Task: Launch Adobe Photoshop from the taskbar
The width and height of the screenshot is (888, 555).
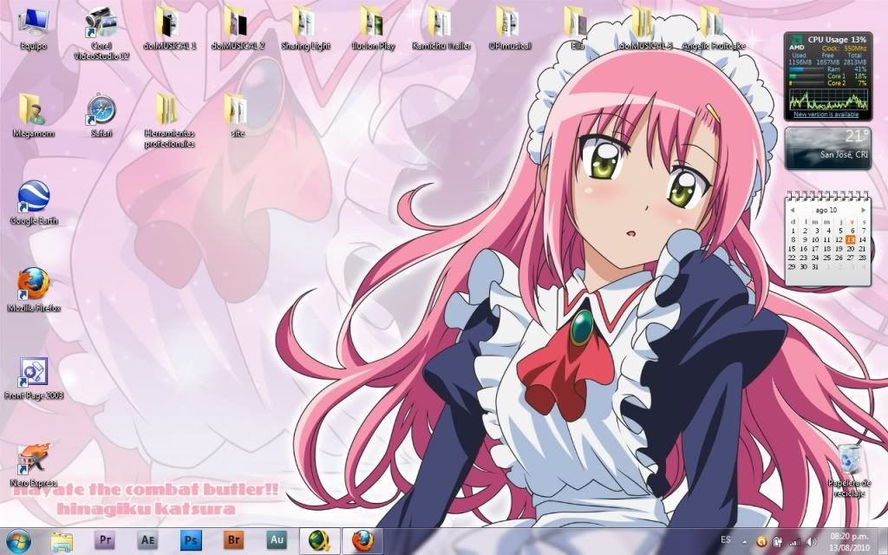Action: click(190, 540)
